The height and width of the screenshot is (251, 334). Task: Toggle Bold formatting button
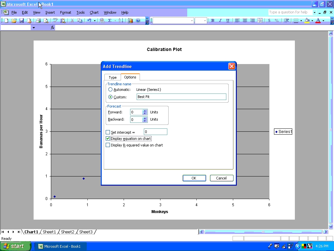(x=213, y=21)
